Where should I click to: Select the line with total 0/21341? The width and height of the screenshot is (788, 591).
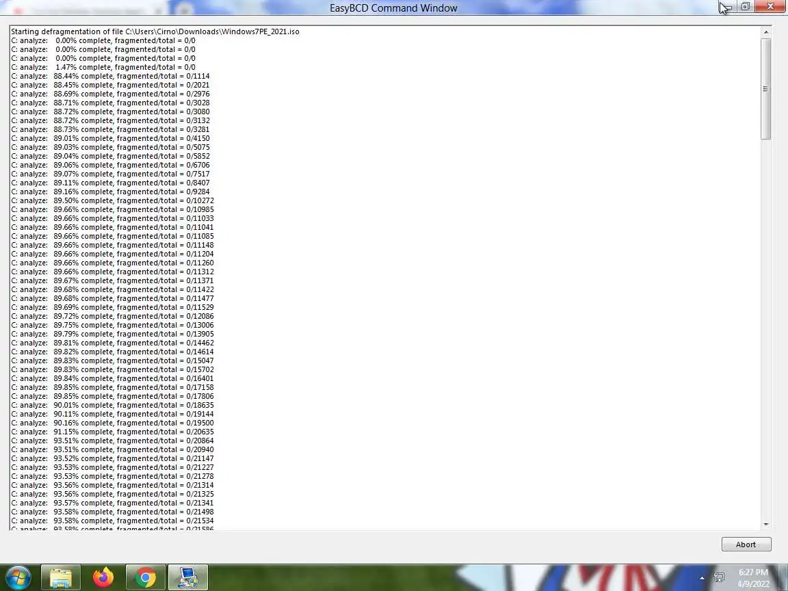pyautogui.click(x=113, y=503)
